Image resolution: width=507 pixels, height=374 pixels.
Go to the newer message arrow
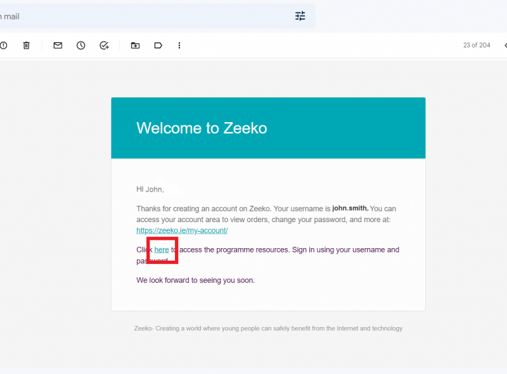click(x=505, y=46)
